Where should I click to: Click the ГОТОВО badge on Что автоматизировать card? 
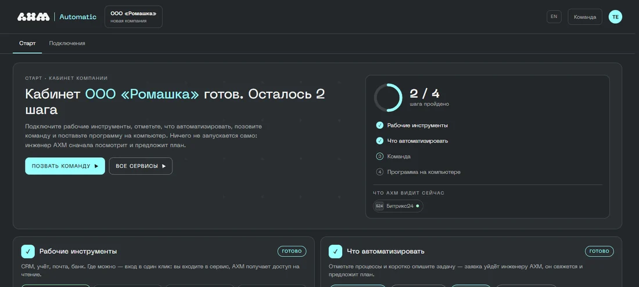tap(599, 251)
